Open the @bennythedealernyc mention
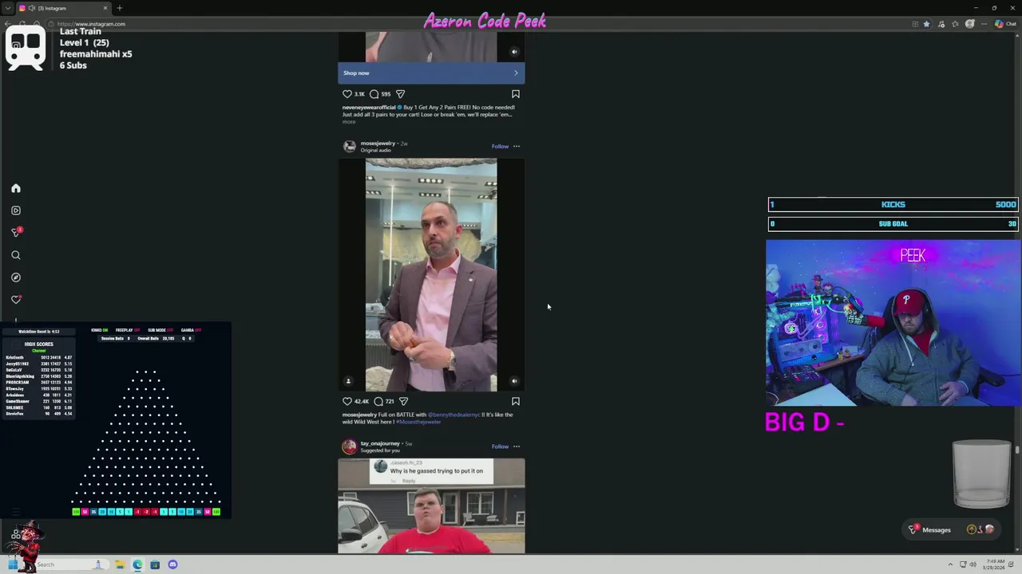Viewport: 1022px width, 574px height. pos(454,415)
